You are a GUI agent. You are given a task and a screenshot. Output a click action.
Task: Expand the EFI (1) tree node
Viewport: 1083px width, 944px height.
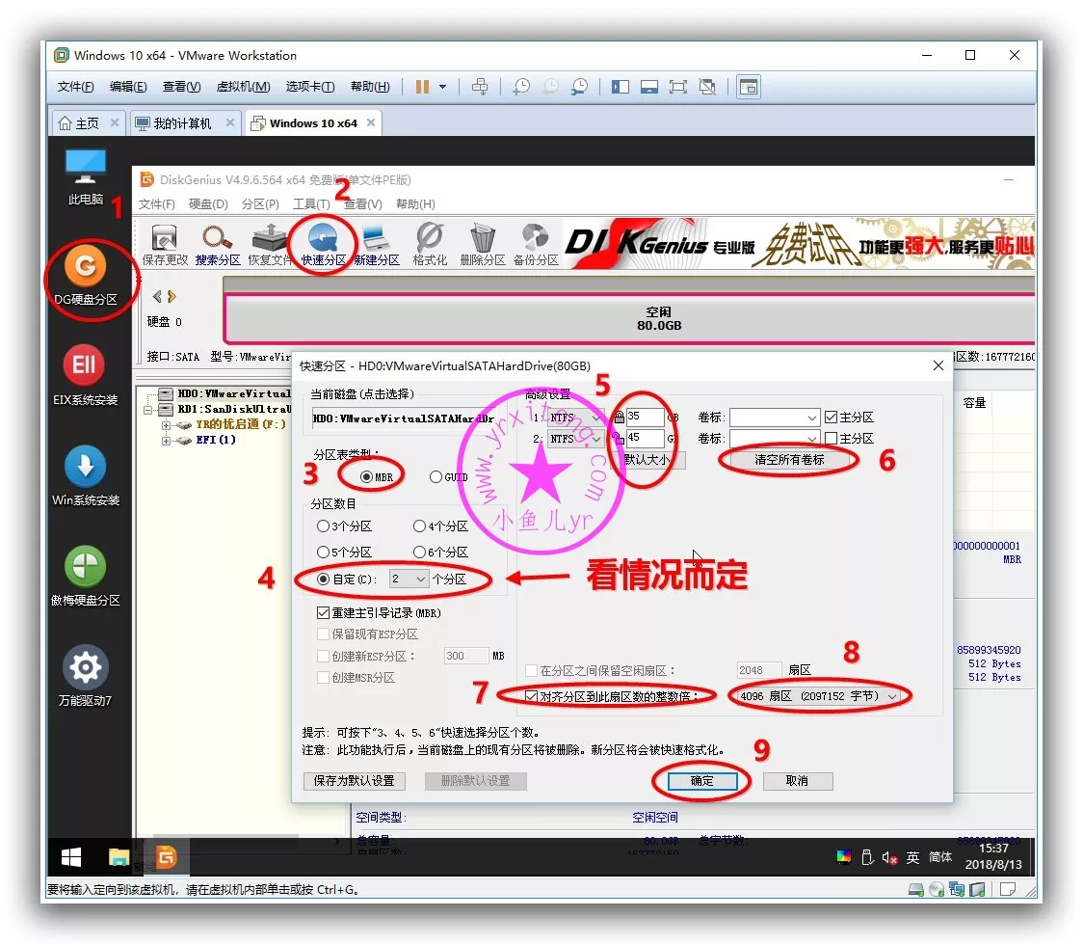pos(166,441)
